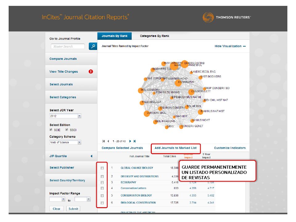Image resolution: width=296 pixels, height=222 pixels.
Task: Select the CONSERV GENET node
Action: [181, 127]
